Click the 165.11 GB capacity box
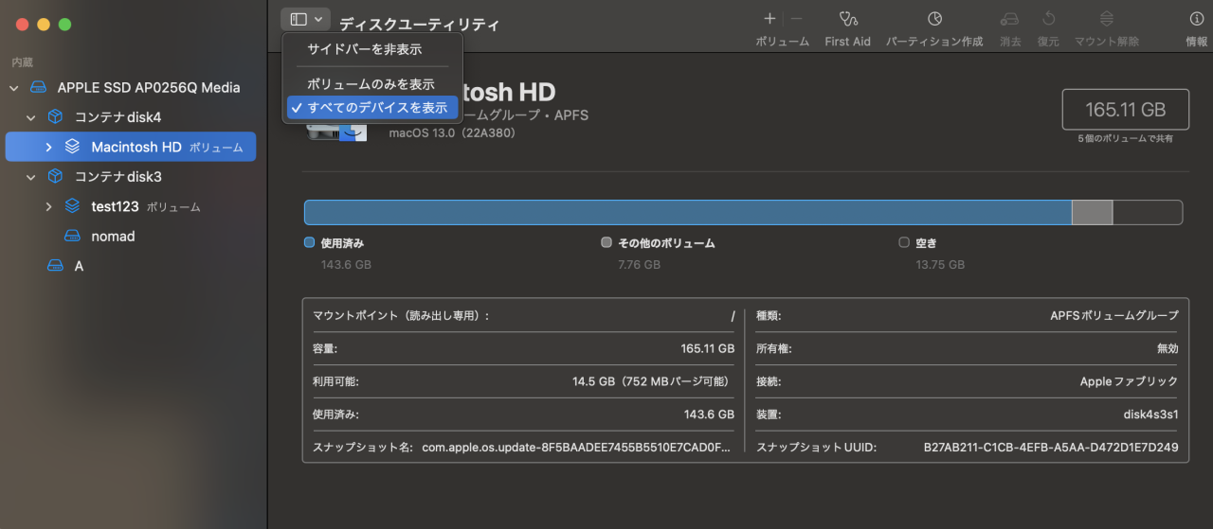This screenshot has height=529, width=1213. coord(1125,110)
